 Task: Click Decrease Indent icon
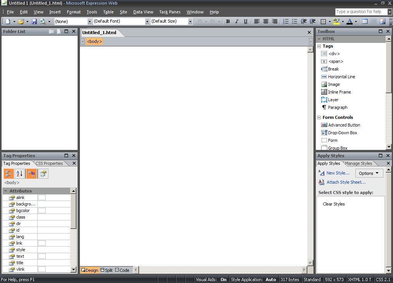point(303,21)
